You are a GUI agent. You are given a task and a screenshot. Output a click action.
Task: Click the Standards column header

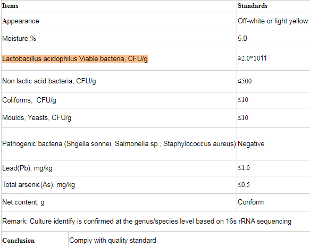tap(253, 6)
